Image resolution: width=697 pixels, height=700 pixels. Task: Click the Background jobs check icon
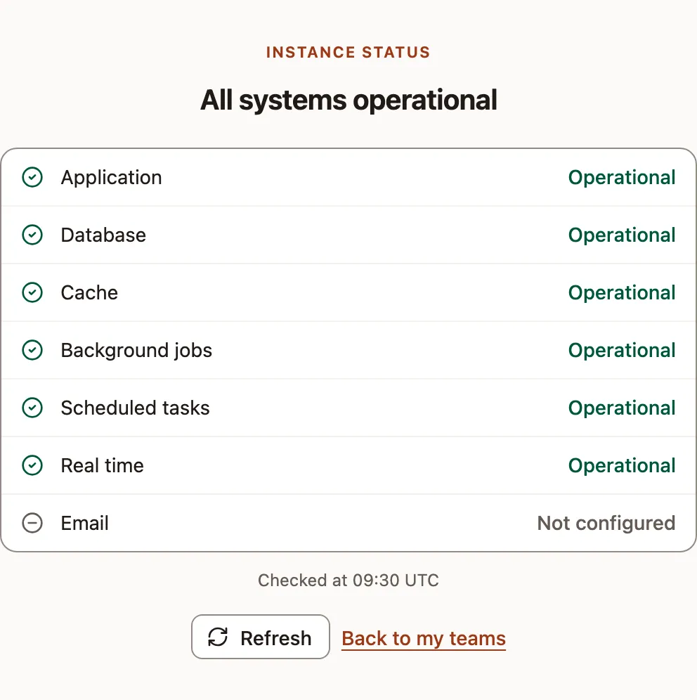coord(32,350)
